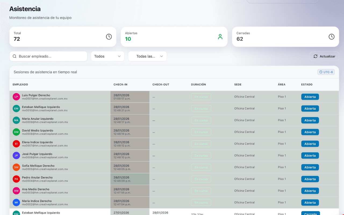Click the EMPLEADO column header
The width and height of the screenshot is (344, 215).
point(20,84)
